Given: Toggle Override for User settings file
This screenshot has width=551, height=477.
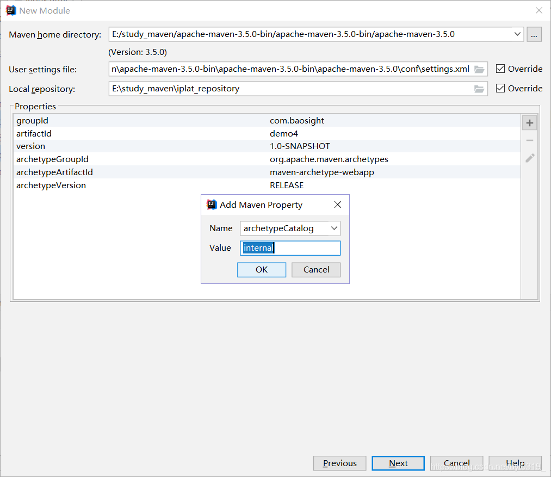Looking at the screenshot, I should coord(500,69).
